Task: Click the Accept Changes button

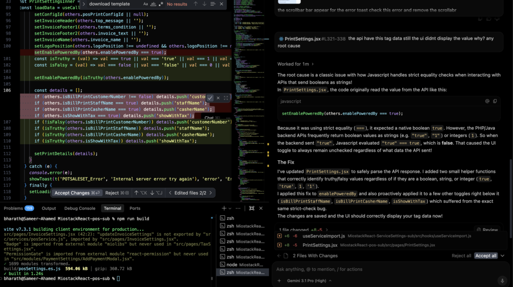Action: [x=77, y=193]
